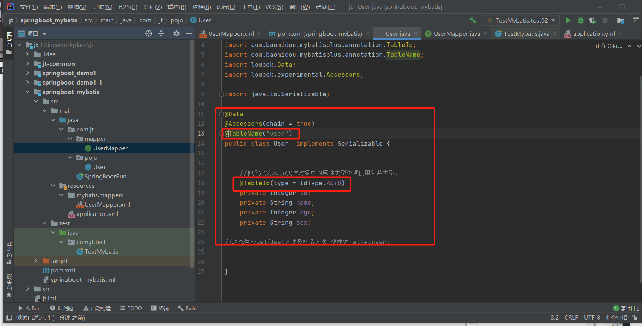Close the pom.xml editor tab

tap(368, 33)
